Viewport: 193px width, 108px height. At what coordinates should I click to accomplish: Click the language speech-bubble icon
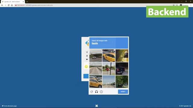pyautogui.click(x=87, y=59)
